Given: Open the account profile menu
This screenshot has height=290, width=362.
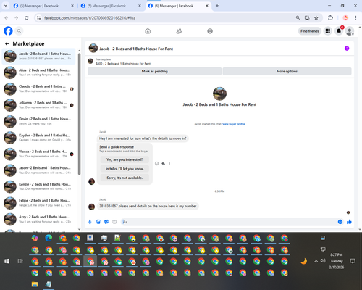Looking at the screenshot, I should (350, 31).
